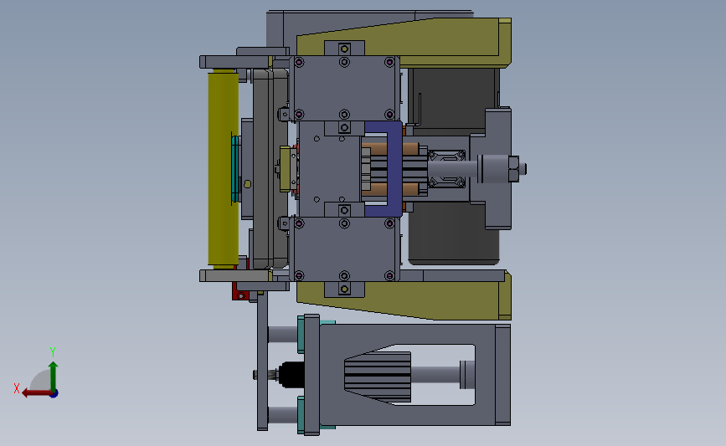Select the hex nut on the shaft end
The height and width of the screenshot is (446, 726).
[x=514, y=169]
